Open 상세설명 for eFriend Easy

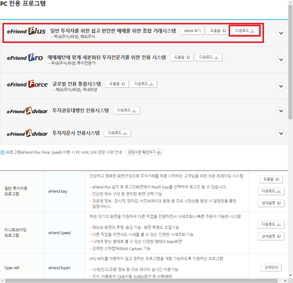click(271, 202)
